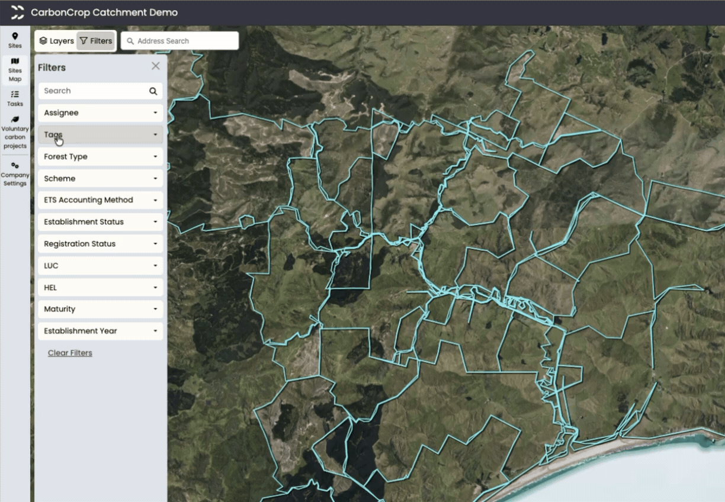Click the CarbonCrop logo icon

click(x=18, y=12)
